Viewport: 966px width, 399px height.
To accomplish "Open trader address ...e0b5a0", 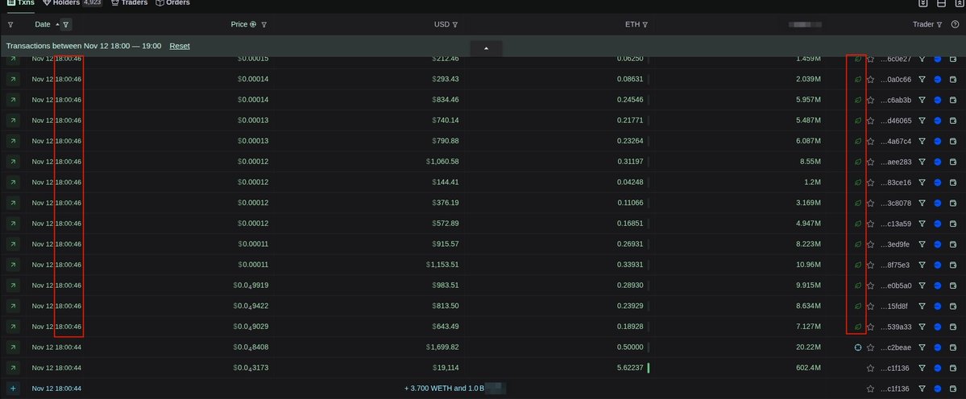I will pyautogui.click(x=896, y=286).
